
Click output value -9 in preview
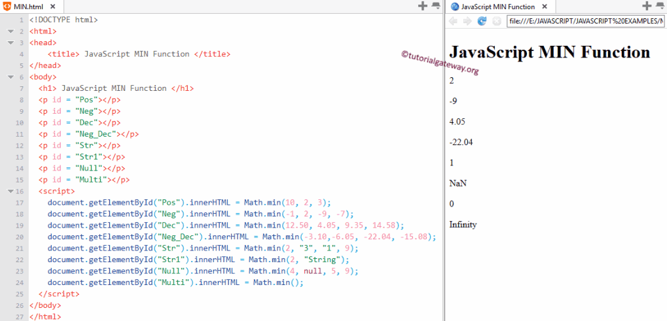(453, 101)
